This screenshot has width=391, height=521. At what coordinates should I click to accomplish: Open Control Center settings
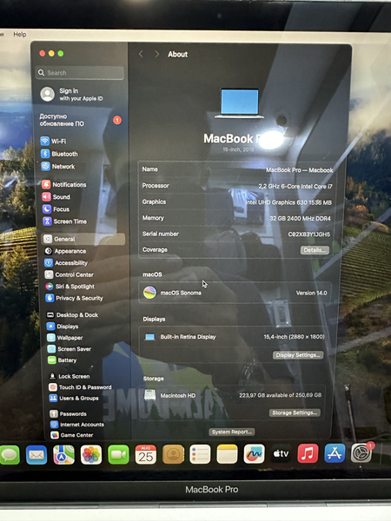[70, 274]
